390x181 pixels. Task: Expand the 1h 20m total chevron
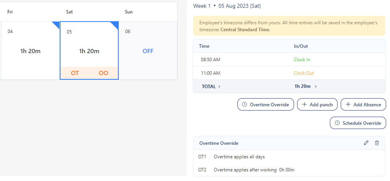point(316,87)
